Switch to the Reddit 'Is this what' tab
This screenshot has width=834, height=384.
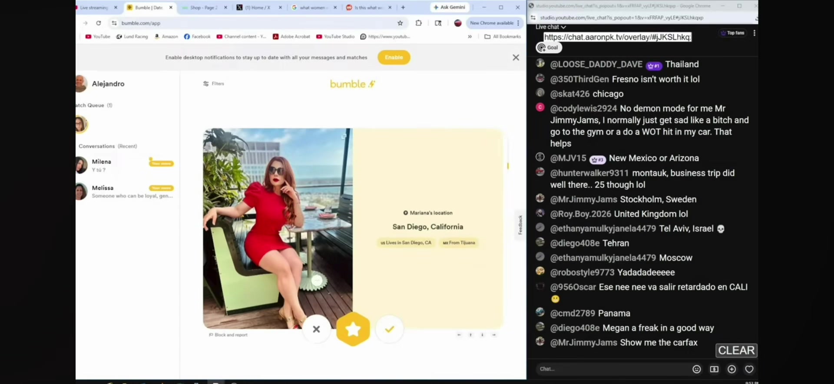(367, 7)
